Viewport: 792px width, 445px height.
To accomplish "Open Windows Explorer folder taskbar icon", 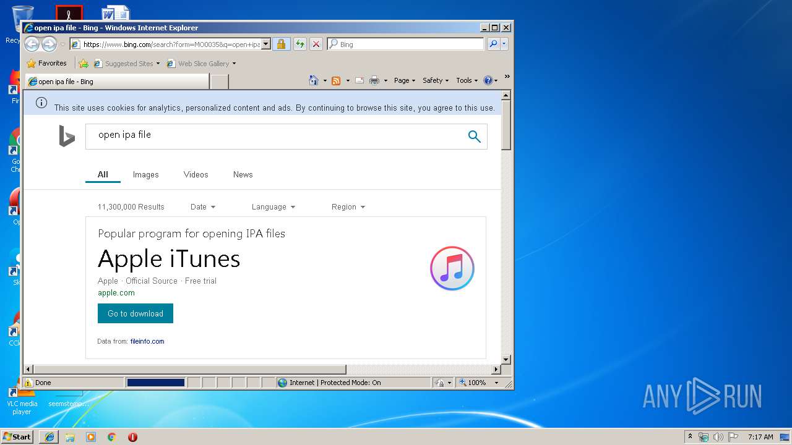I will point(70,437).
